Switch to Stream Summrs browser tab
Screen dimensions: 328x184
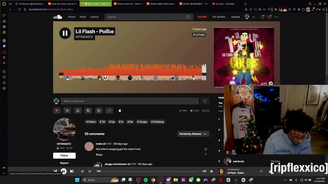tap(128, 4)
